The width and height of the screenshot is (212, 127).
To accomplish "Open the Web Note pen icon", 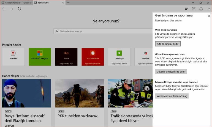I will click(x=194, y=9).
